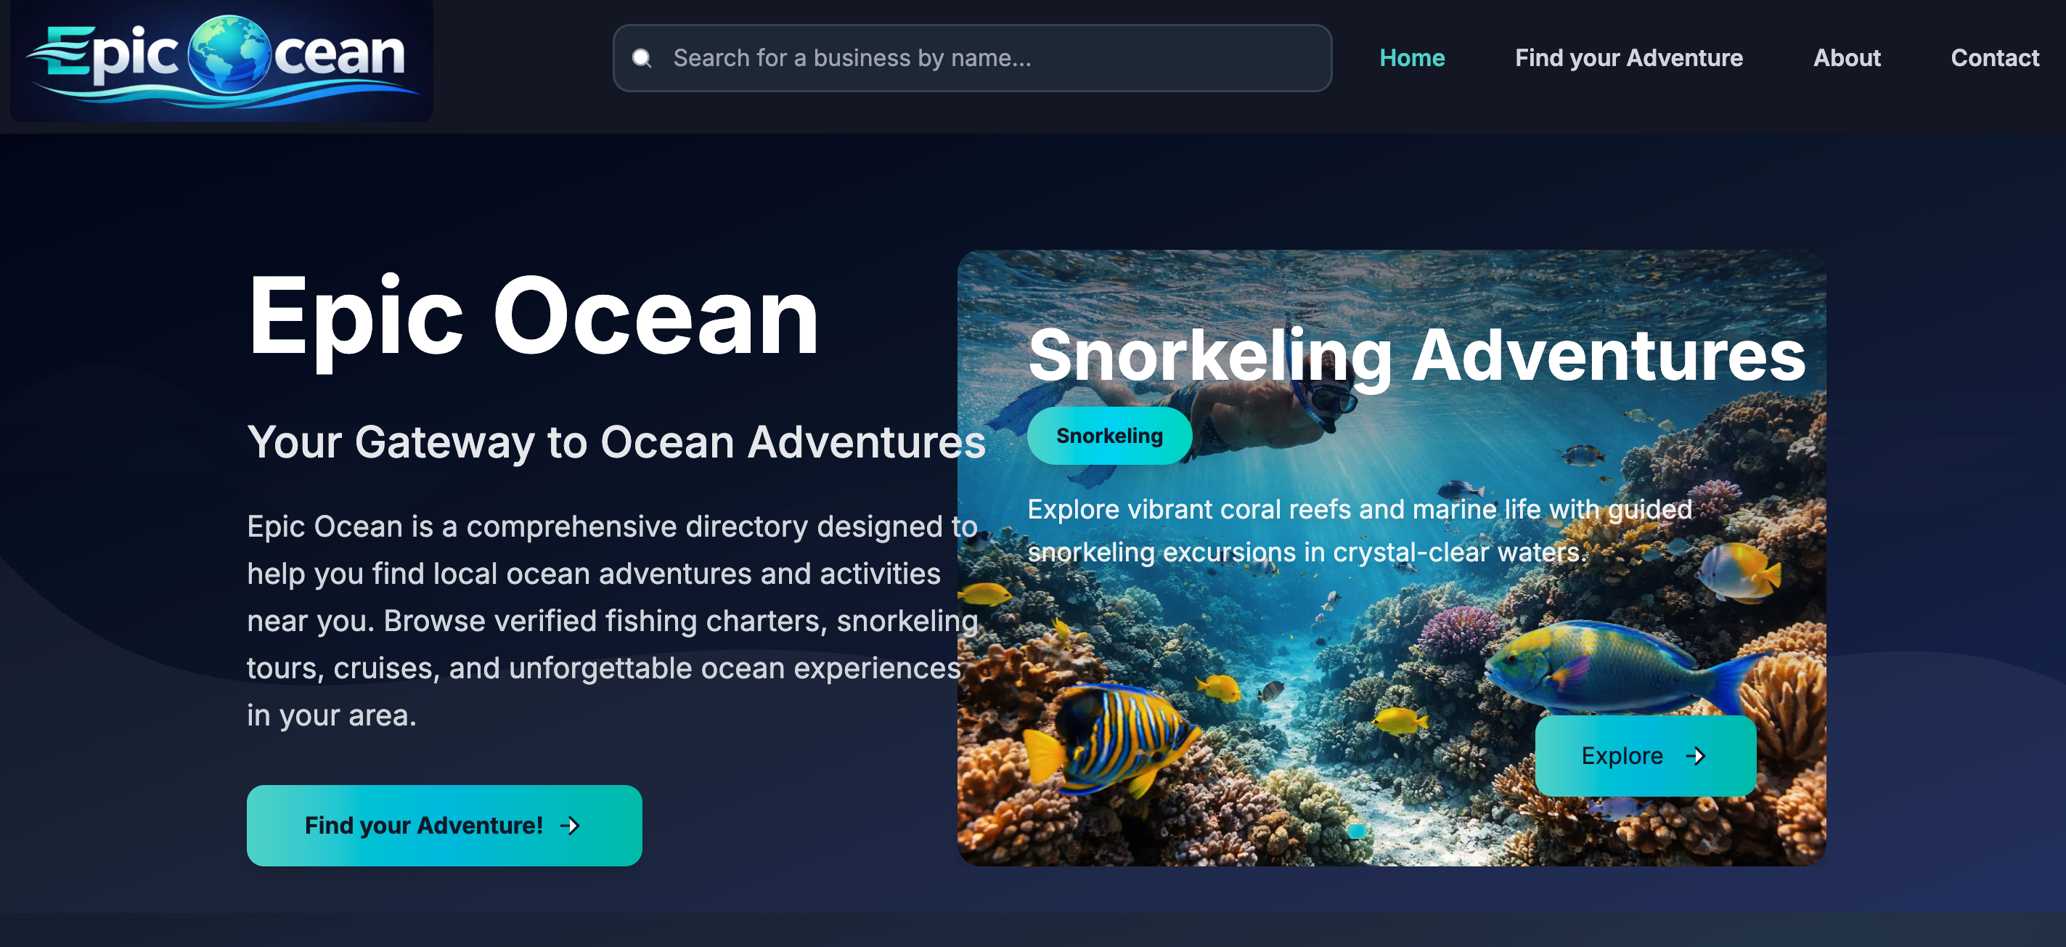Go to the Home nav item
This screenshot has height=947, width=2066.
tap(1411, 58)
